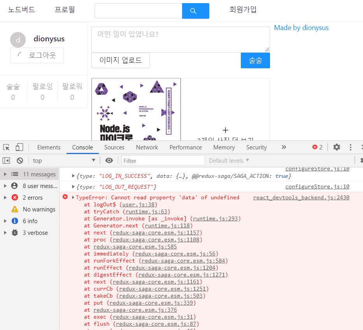Open the Network tab
The height and width of the screenshot is (330, 363).
tap(147, 147)
